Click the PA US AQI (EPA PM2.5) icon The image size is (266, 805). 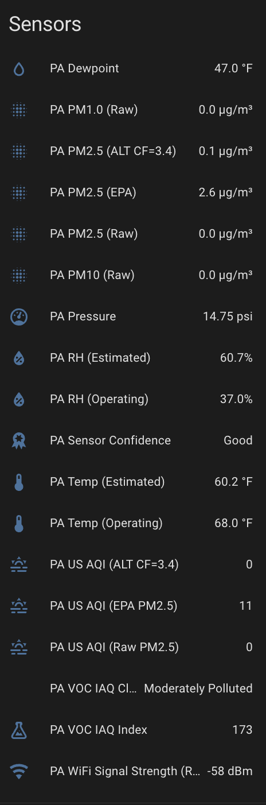(x=19, y=606)
